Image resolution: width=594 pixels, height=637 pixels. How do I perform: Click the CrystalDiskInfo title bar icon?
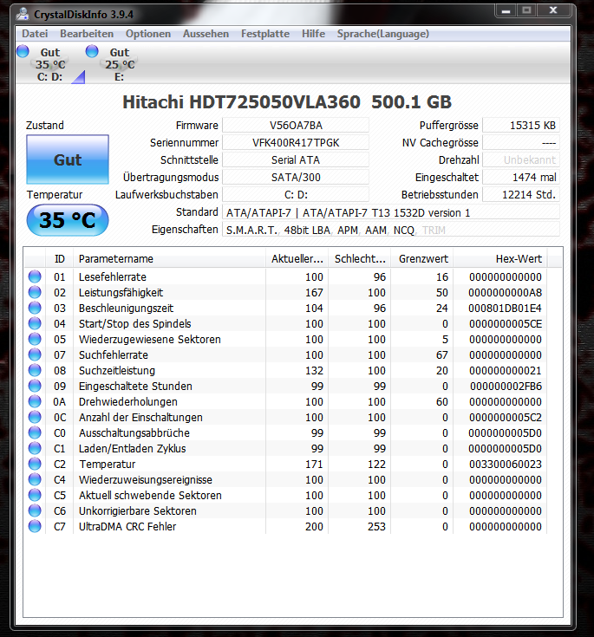(x=23, y=15)
